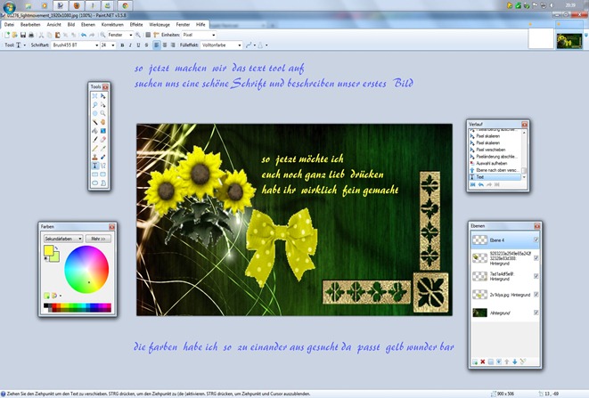This screenshot has width=589, height=398.
Task: Select the Gradient tool
Action: pyautogui.click(x=103, y=131)
